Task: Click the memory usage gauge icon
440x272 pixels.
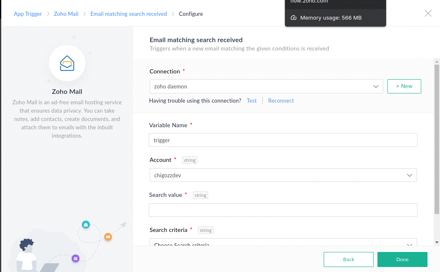Action: 294,18
